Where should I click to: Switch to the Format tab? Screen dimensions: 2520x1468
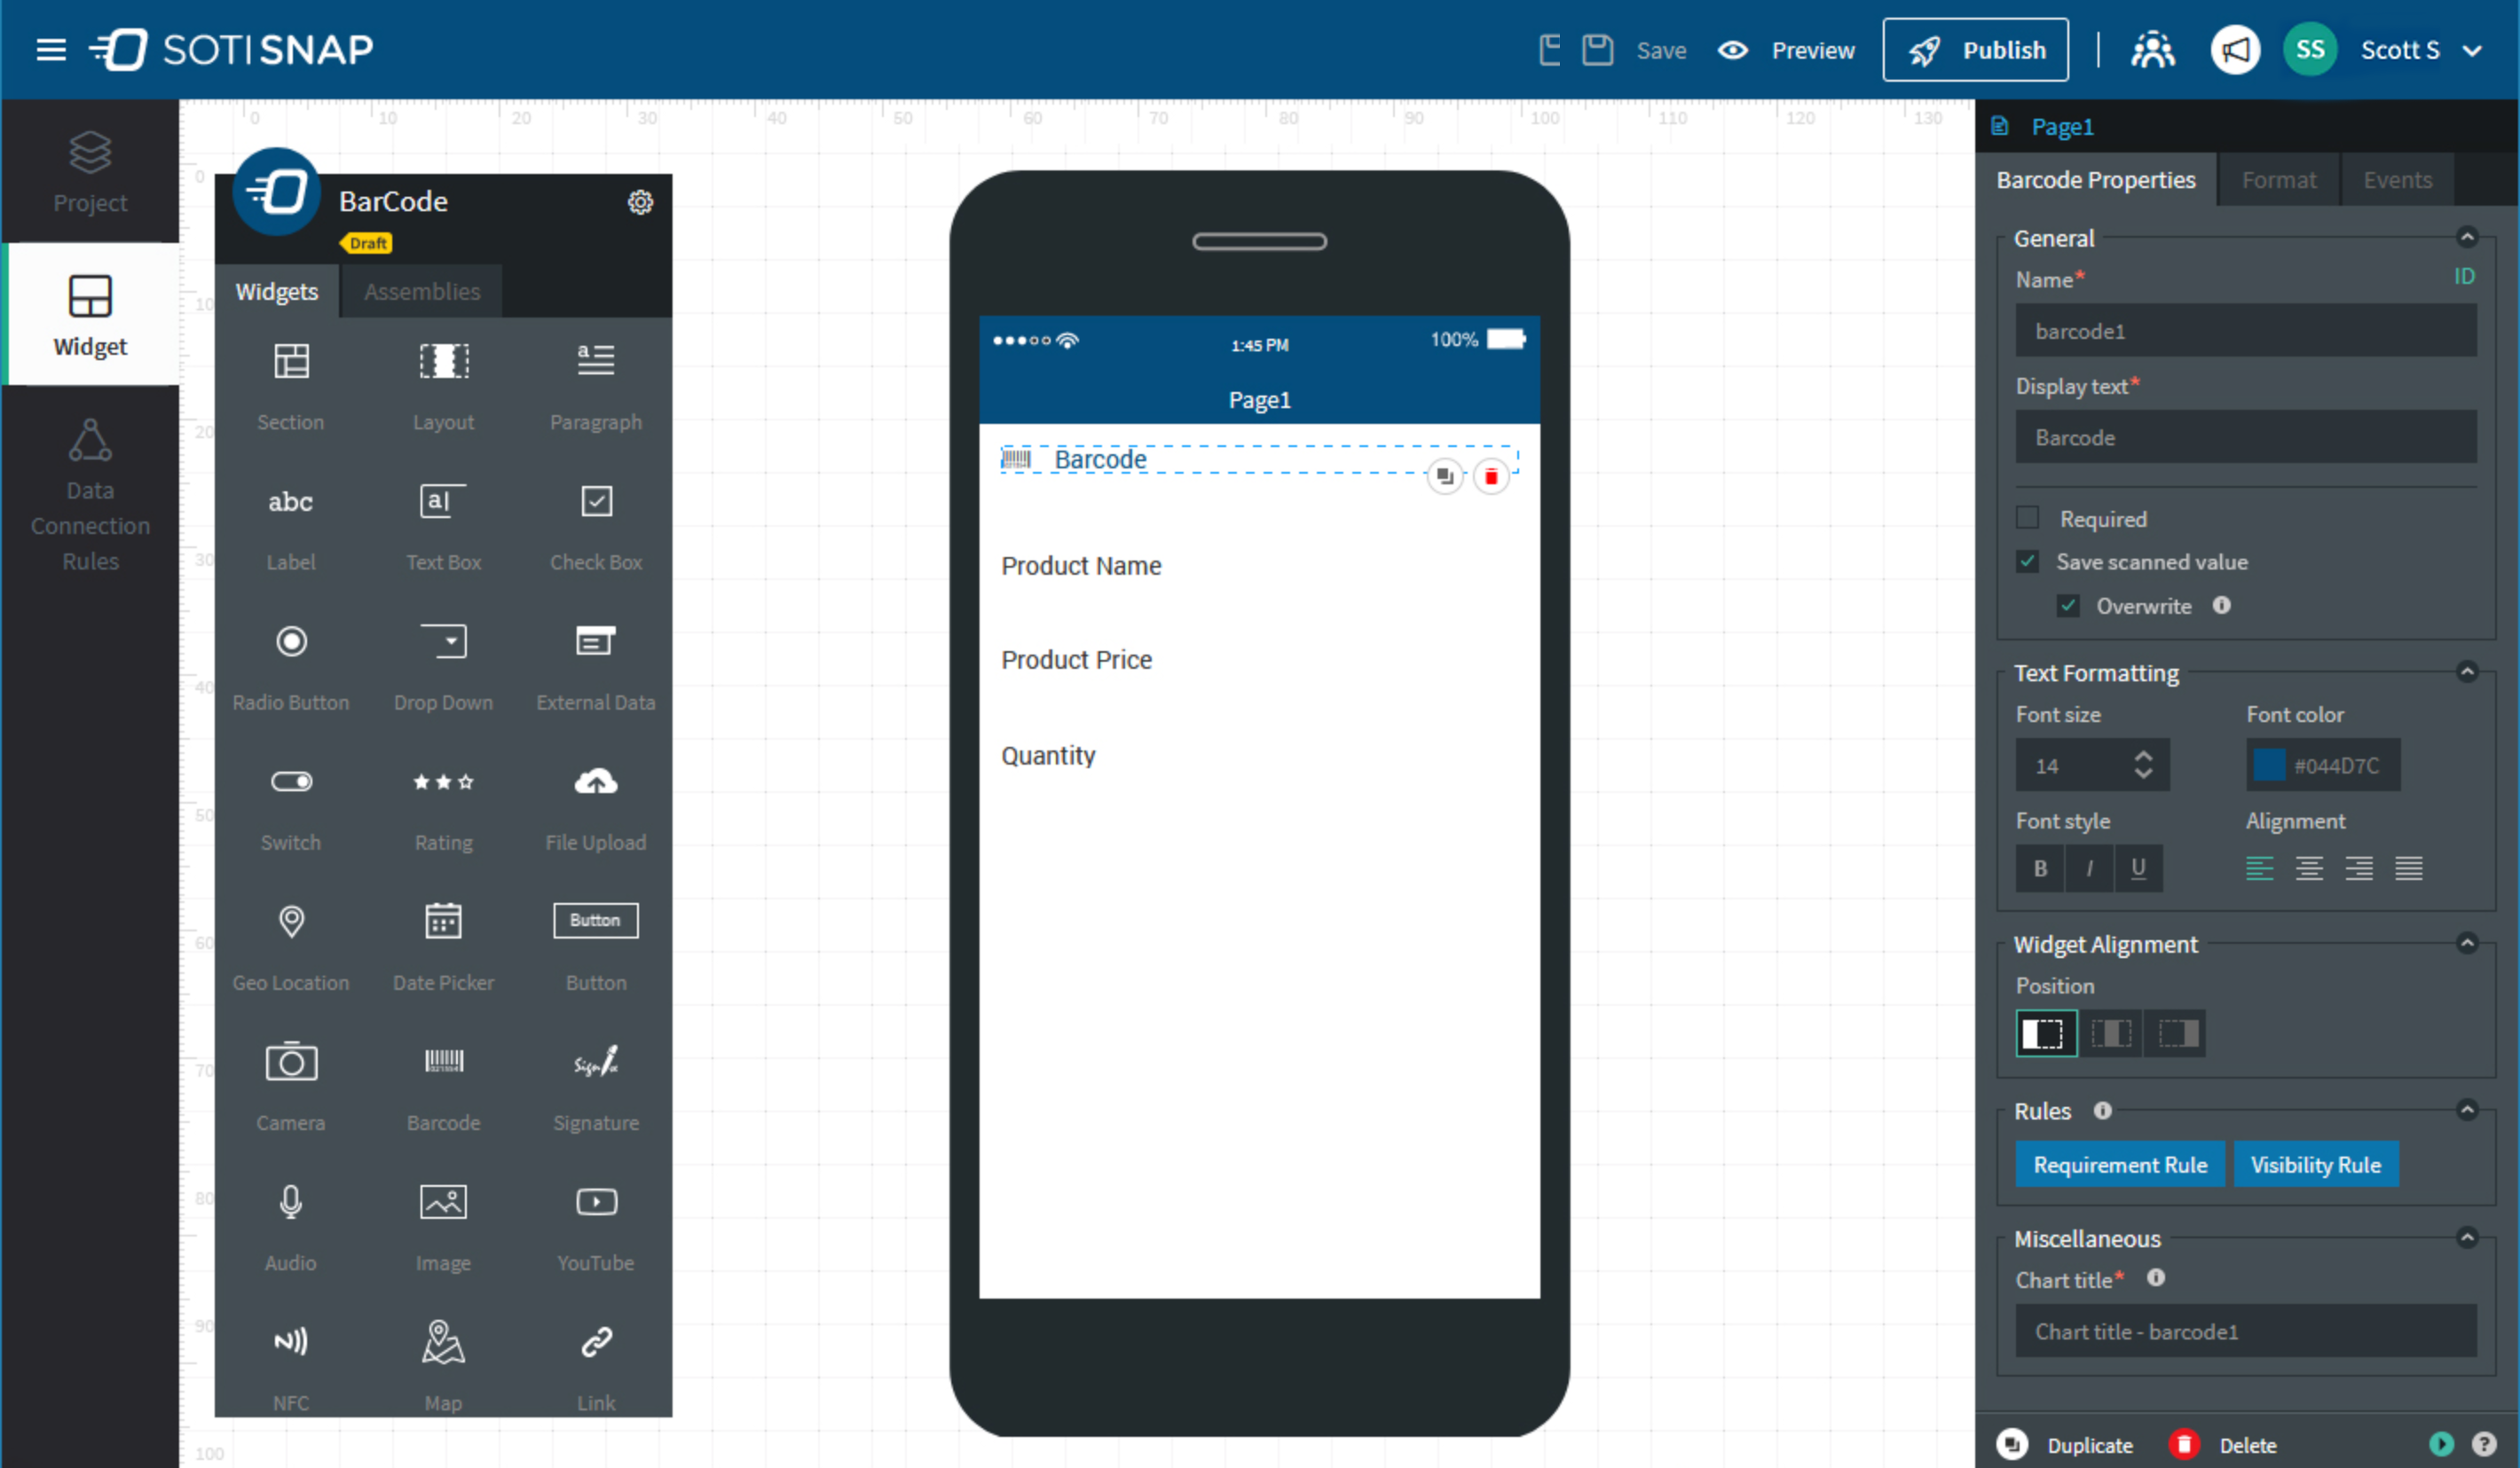point(2278,180)
